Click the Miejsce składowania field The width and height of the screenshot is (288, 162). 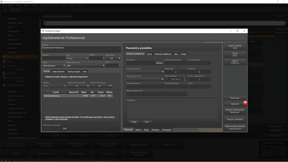tap(157, 94)
